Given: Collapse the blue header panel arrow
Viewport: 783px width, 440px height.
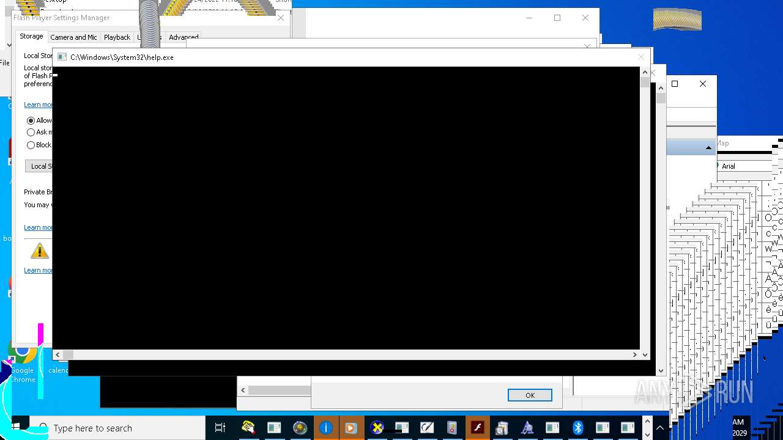Looking at the screenshot, I should 708,147.
